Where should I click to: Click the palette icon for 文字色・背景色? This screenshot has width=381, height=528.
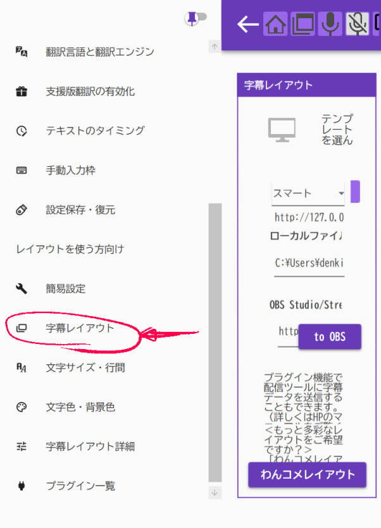pos(22,407)
